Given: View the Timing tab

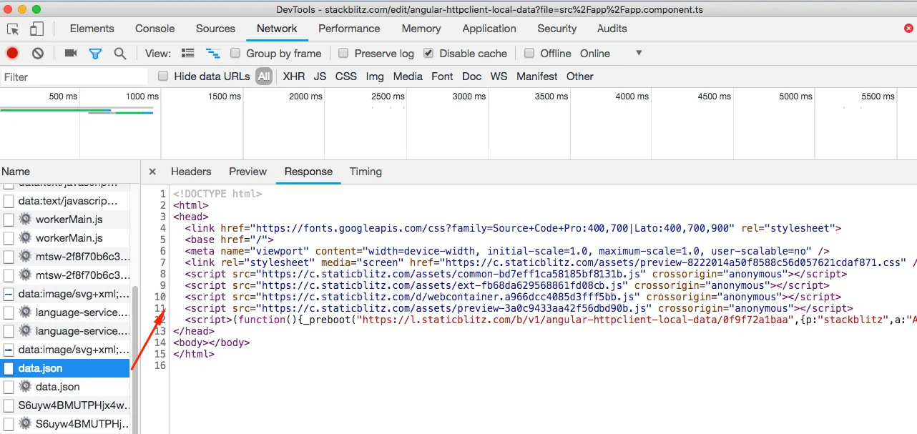Looking at the screenshot, I should click(366, 172).
